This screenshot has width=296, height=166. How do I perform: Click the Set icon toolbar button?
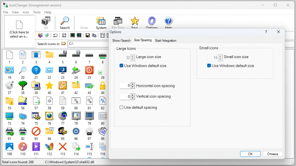(x=46, y=23)
